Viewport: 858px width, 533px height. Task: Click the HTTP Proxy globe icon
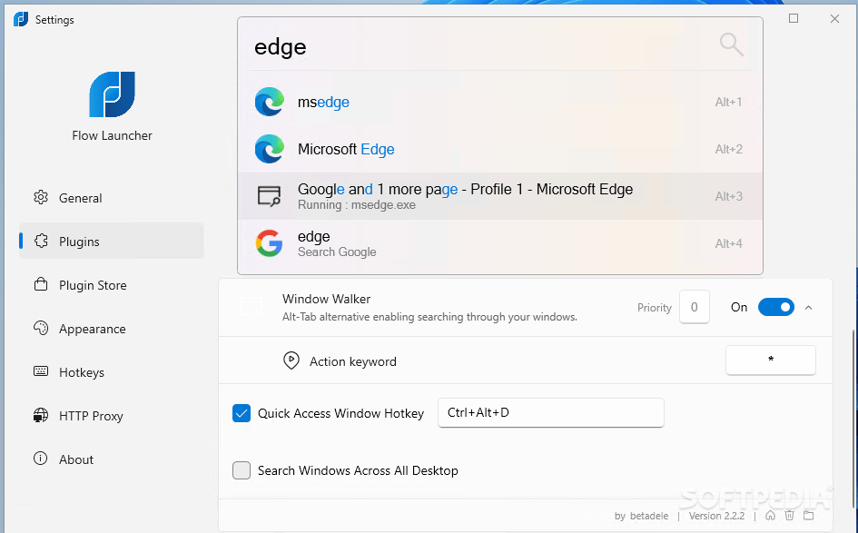click(x=41, y=415)
